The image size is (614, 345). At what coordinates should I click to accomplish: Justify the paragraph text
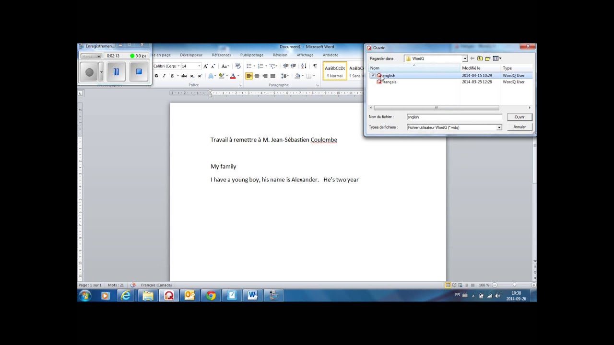point(273,76)
